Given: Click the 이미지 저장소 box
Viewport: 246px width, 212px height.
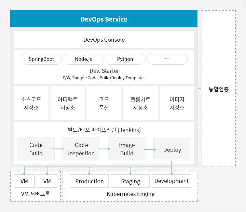Looking at the screenshot, I should (x=177, y=103).
